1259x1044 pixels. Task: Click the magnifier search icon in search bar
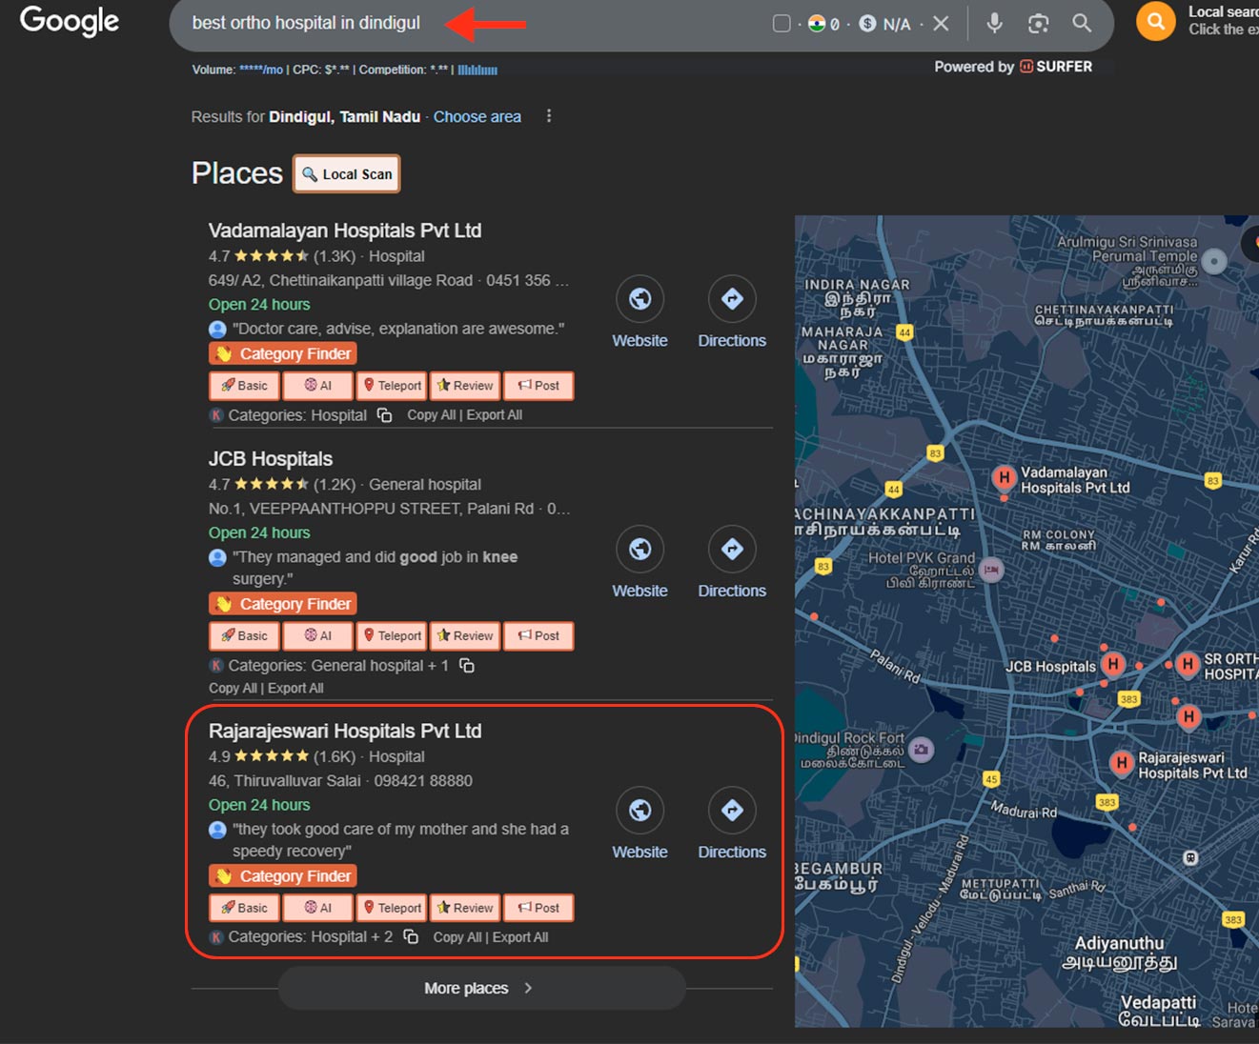click(x=1082, y=23)
